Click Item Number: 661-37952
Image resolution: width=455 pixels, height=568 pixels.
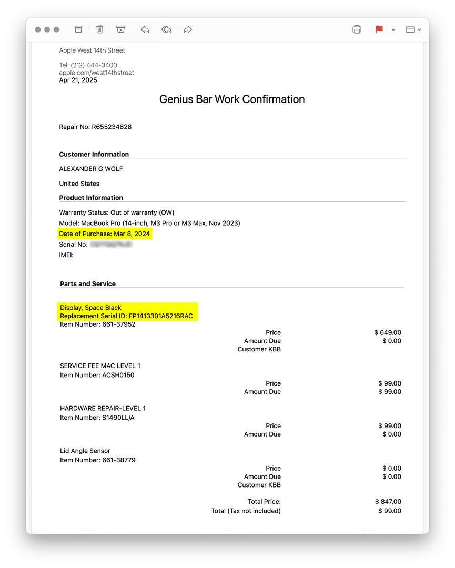click(x=98, y=324)
